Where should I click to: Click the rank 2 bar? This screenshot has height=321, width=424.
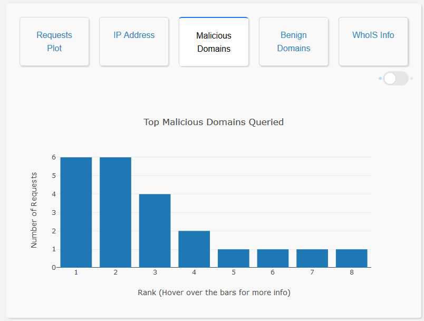tap(115, 212)
